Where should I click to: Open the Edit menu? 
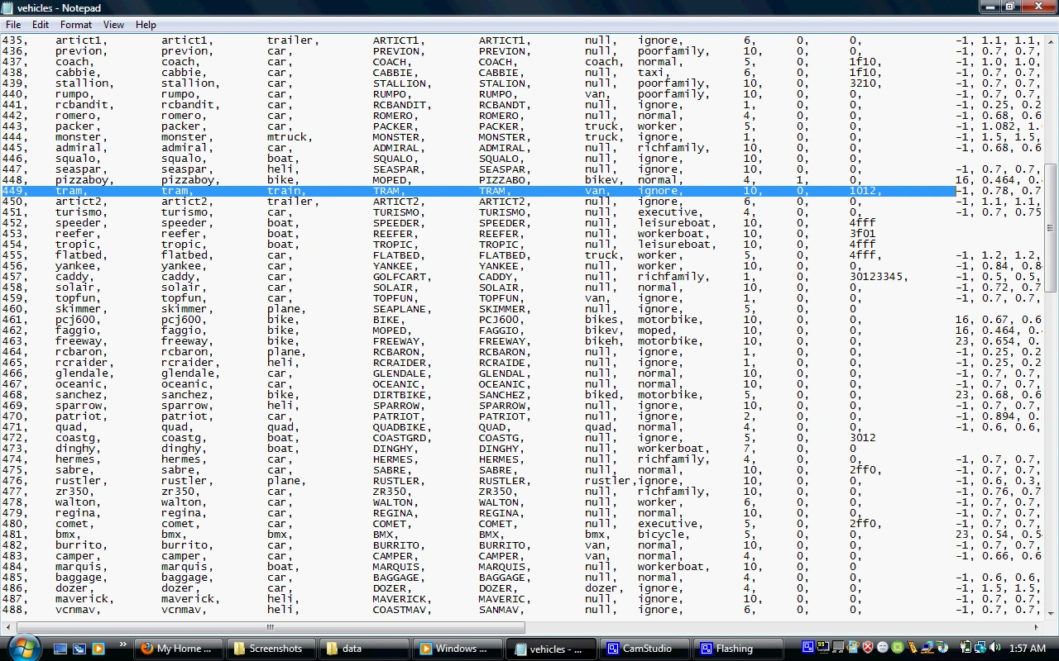point(40,25)
